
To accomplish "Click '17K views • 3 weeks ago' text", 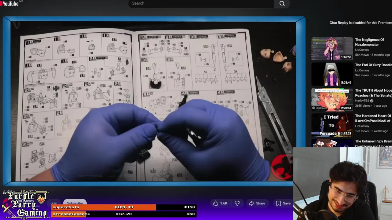I will point(371,131).
